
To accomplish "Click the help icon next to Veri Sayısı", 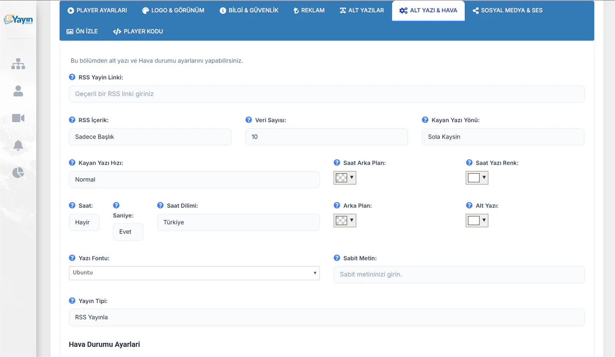I will pos(249,120).
